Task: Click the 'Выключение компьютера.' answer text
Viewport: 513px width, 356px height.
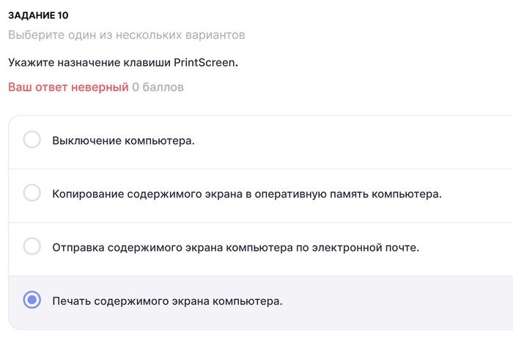Action: [x=123, y=140]
